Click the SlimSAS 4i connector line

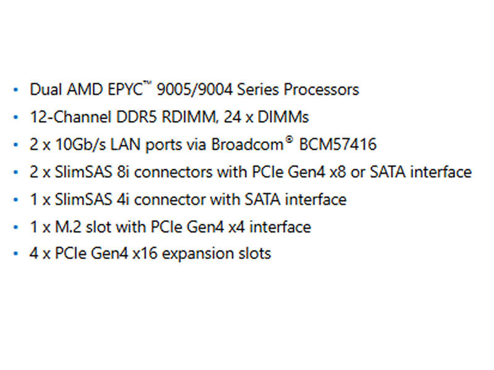188,199
